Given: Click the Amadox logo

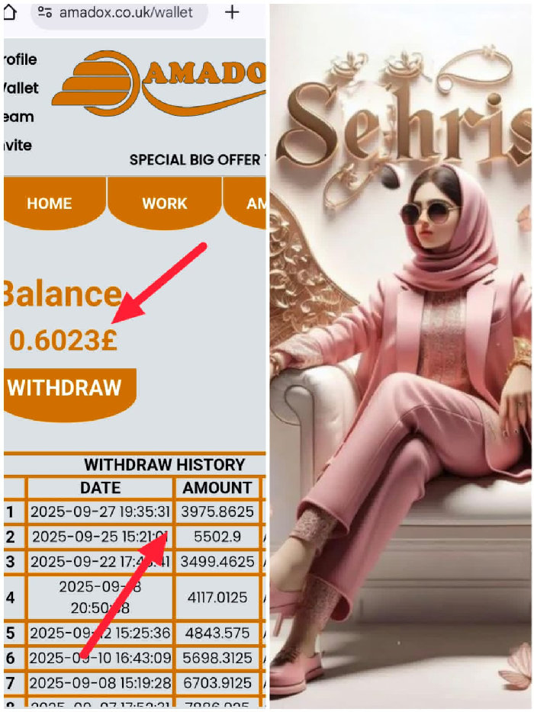Looking at the screenshot, I should [159, 82].
